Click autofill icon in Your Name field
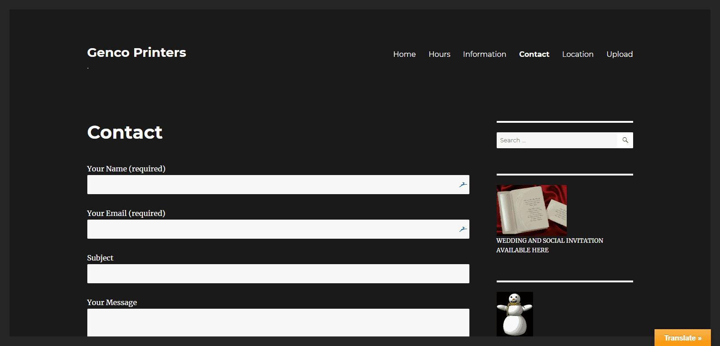Viewport: 720px width, 346px height. coord(463,185)
